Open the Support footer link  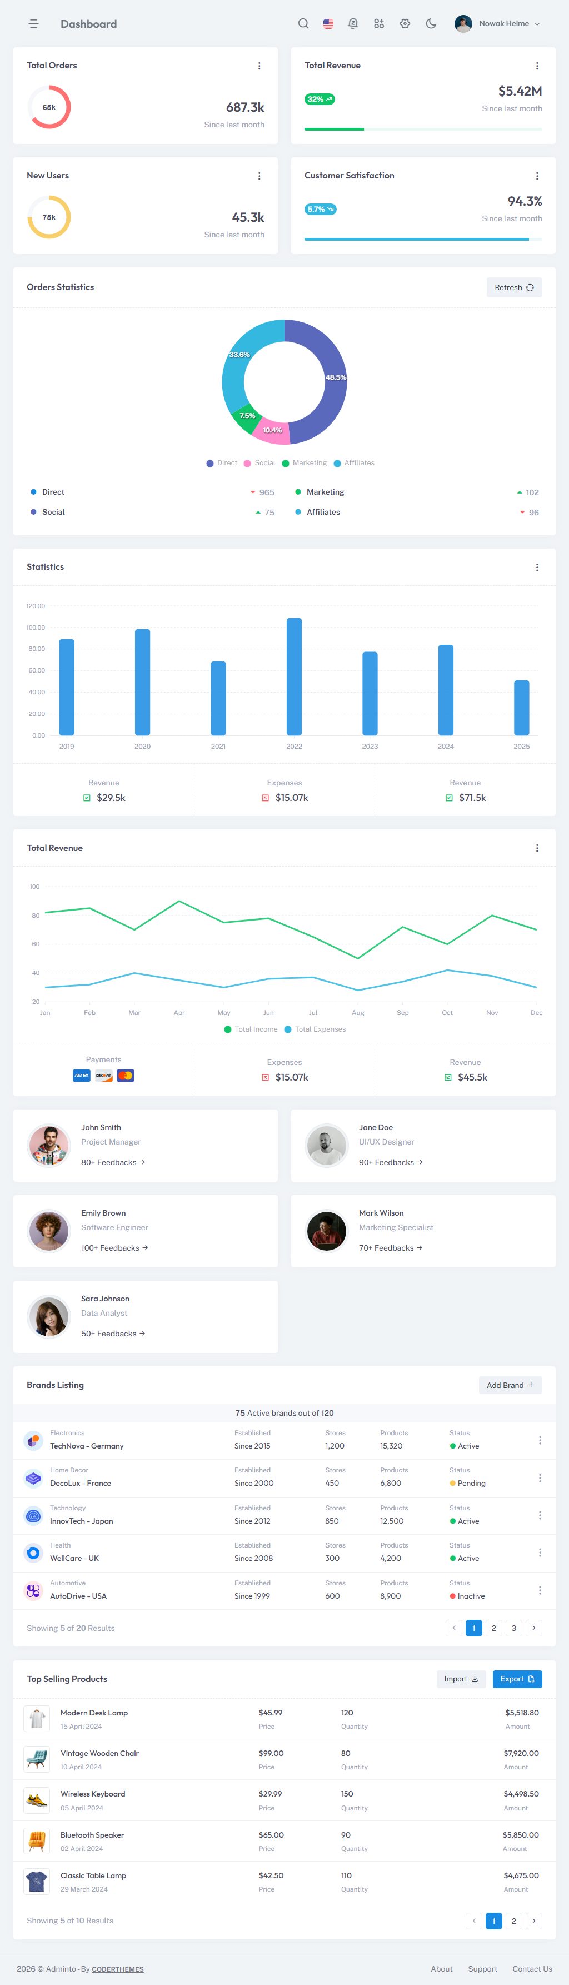point(483,1969)
